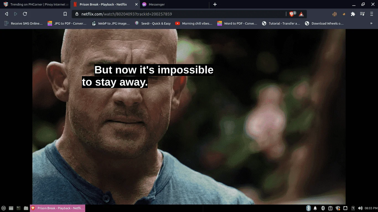The image size is (378, 212).
Task: Click the show desktop panel icon
Action: click(x=11, y=208)
